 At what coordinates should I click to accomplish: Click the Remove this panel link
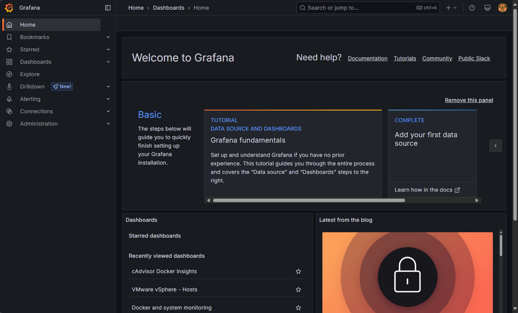click(469, 100)
